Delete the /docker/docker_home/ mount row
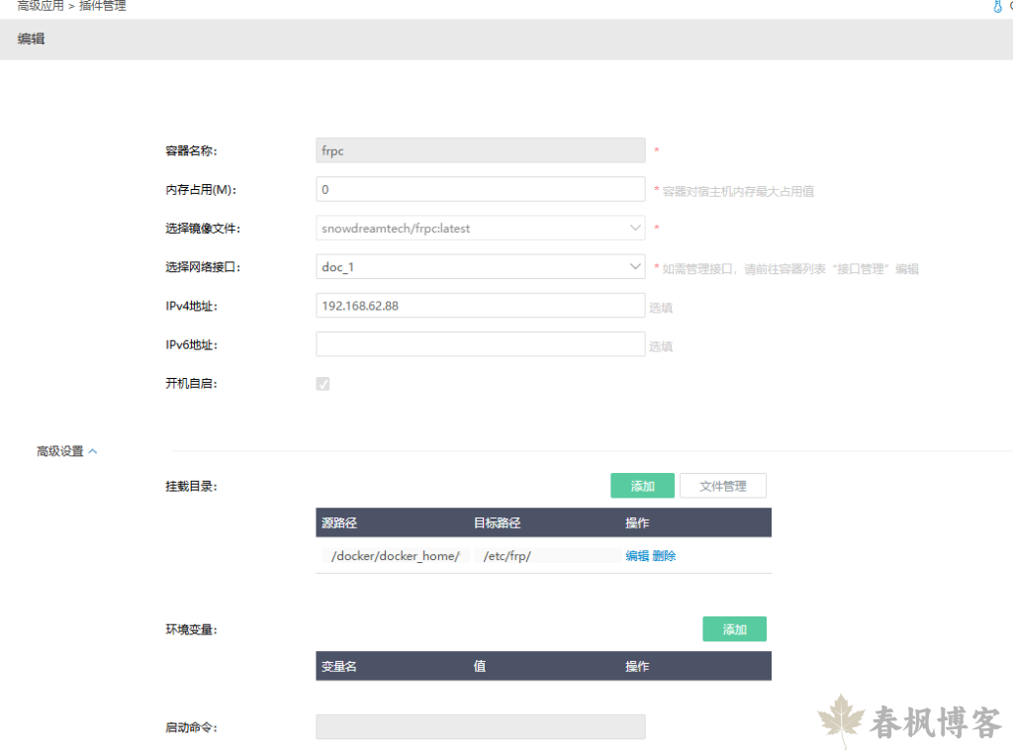The image size is (1013, 753). tap(665, 555)
